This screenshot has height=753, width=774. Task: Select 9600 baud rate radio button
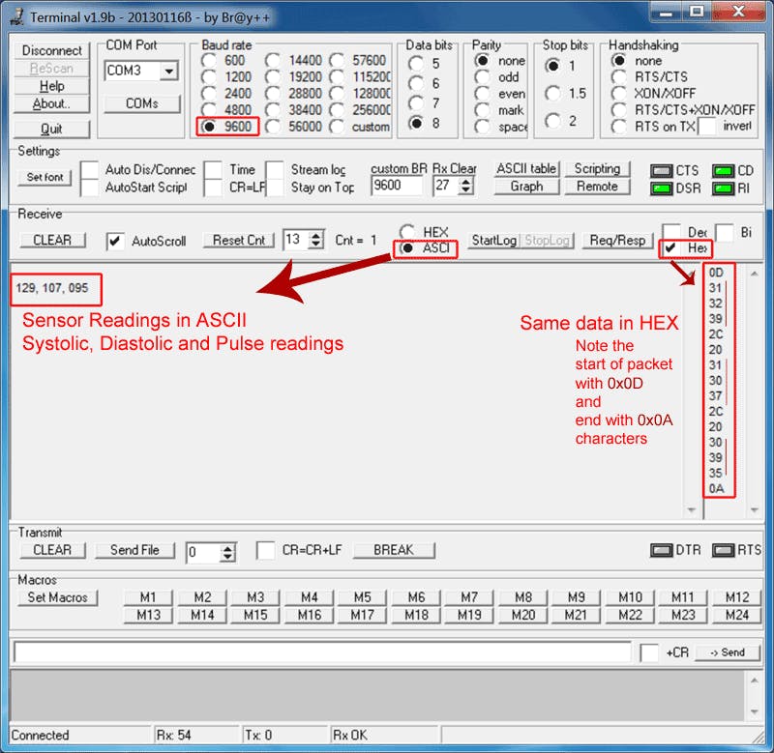click(x=209, y=127)
